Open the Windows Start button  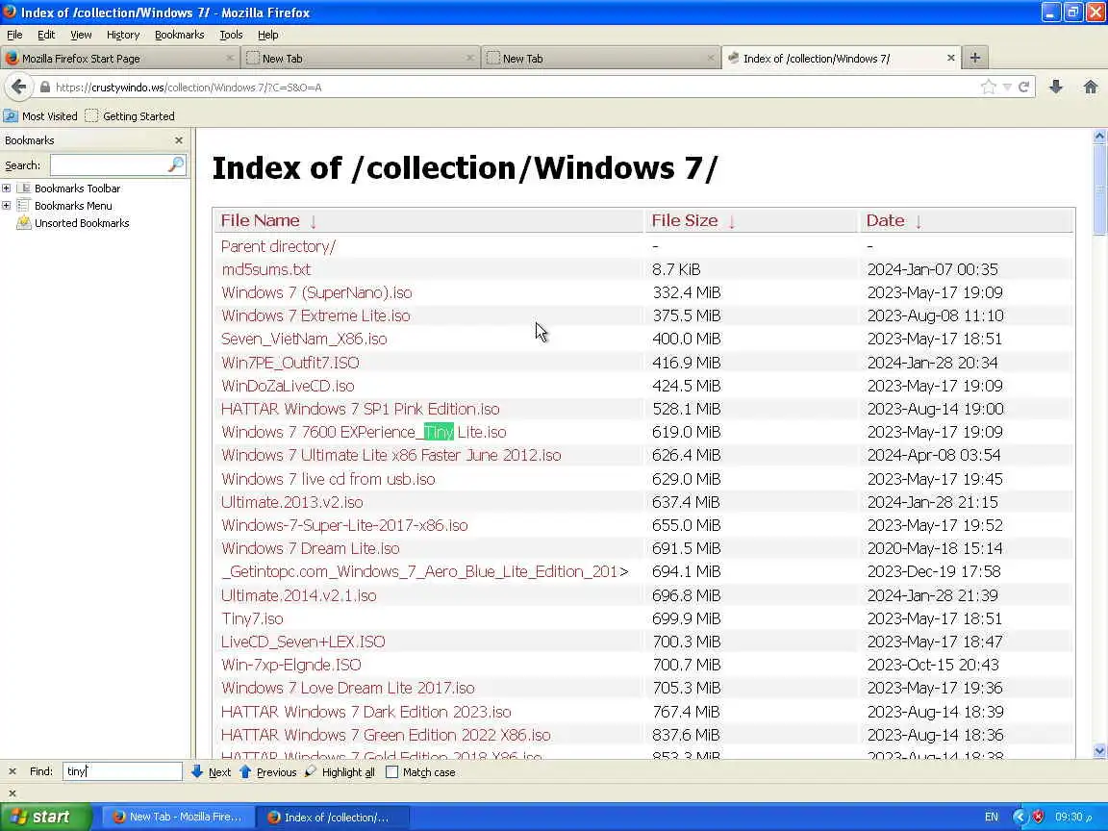46,817
